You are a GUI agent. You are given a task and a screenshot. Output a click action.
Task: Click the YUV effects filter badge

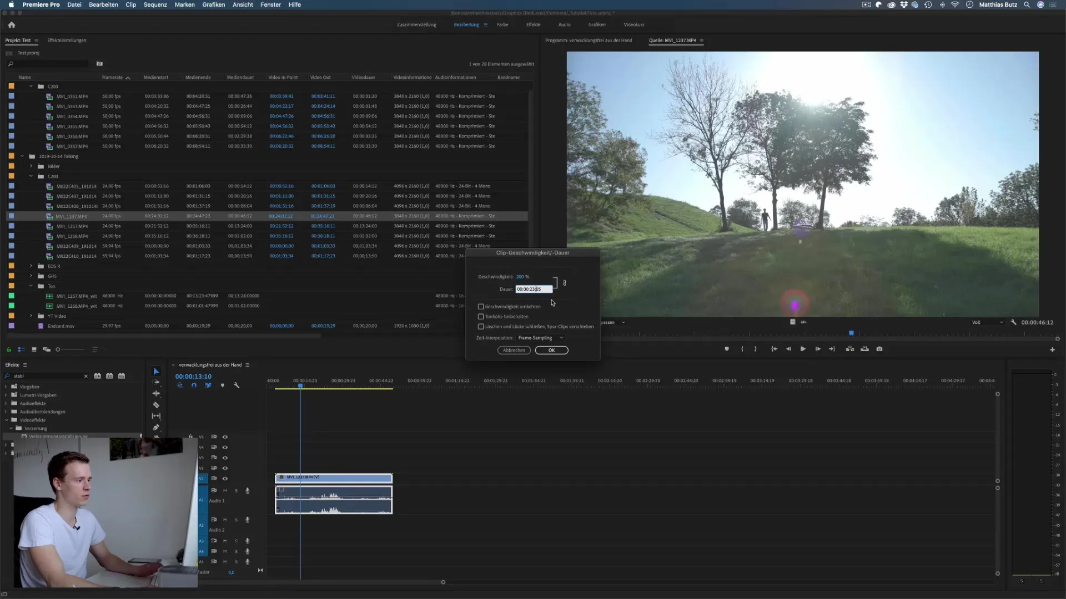pos(122,376)
